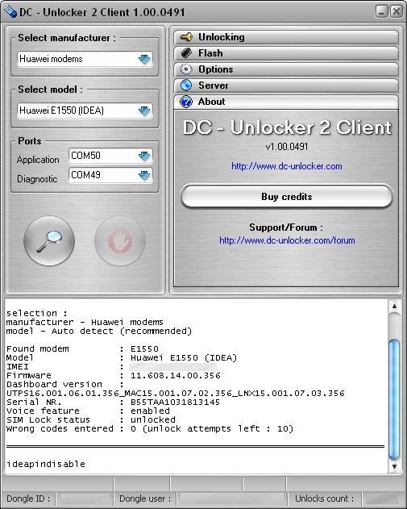This screenshot has width=407, height=509.
Task: Click the globe icon beside Server
Action: 186,86
